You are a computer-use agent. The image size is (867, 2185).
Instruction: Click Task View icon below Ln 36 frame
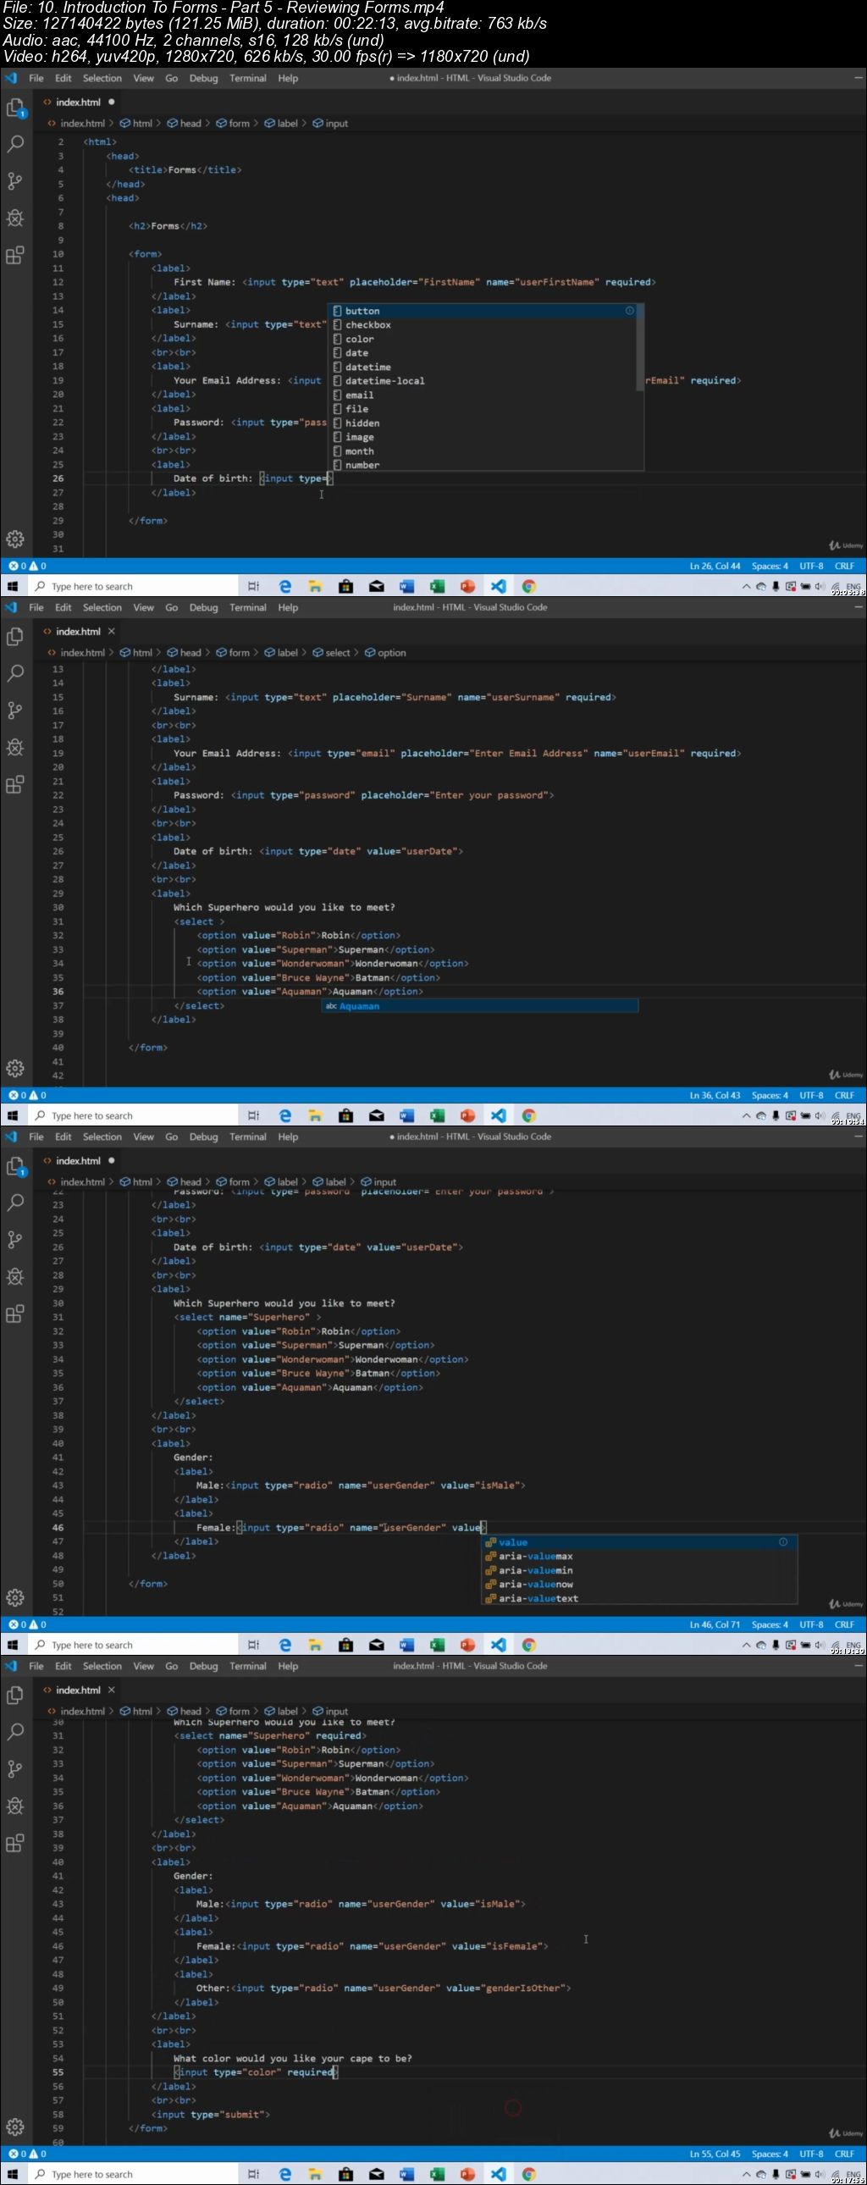254,1115
